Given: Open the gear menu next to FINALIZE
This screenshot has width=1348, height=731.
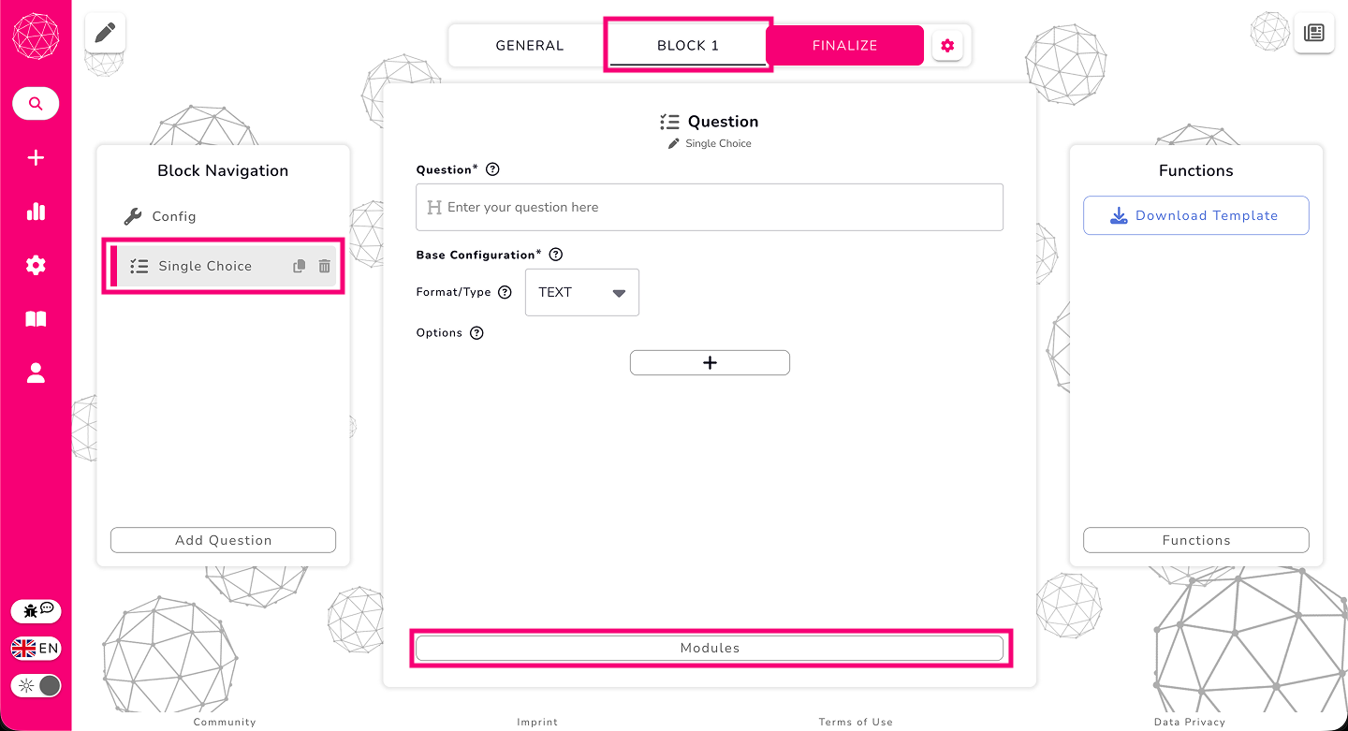Looking at the screenshot, I should 947,44.
